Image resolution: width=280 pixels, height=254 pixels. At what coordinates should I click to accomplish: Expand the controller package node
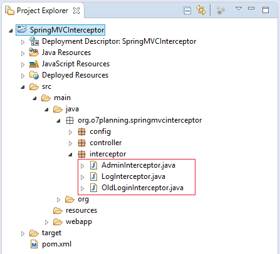pos(70,143)
